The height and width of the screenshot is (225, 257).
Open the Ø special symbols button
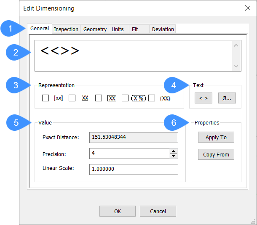(227, 98)
